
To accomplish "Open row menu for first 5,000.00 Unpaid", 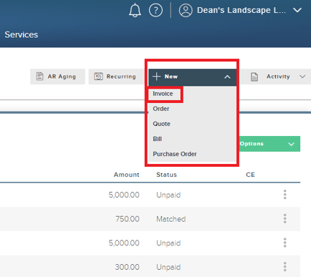I will tap(284, 195).
